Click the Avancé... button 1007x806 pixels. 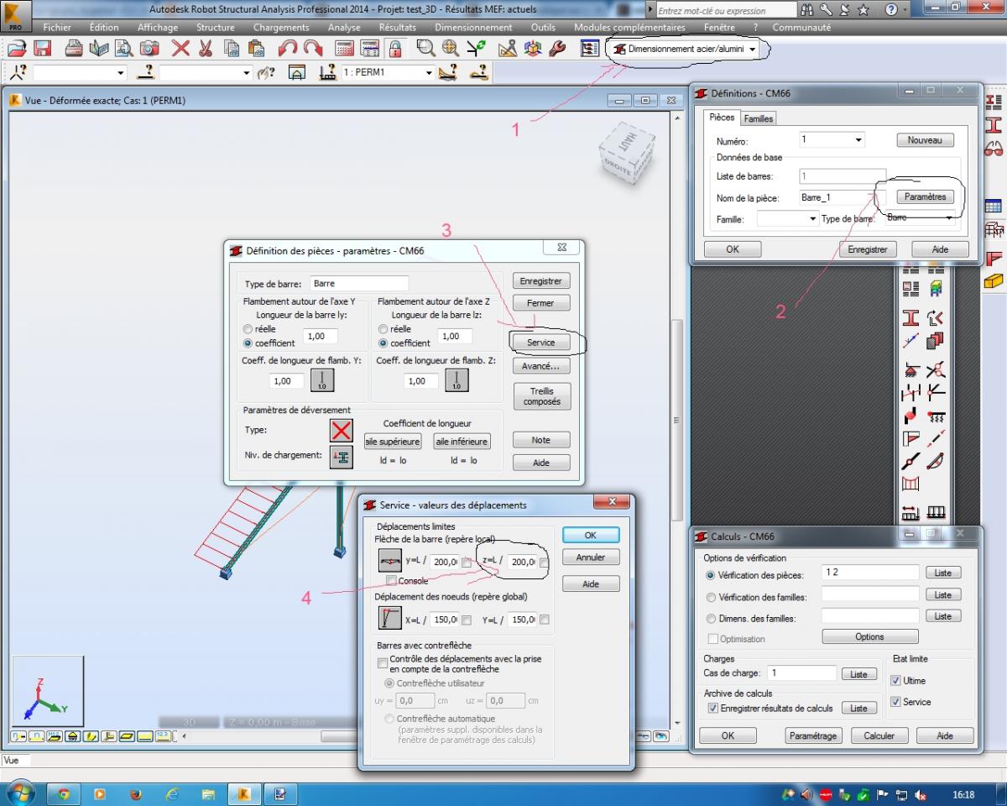pyautogui.click(x=541, y=367)
